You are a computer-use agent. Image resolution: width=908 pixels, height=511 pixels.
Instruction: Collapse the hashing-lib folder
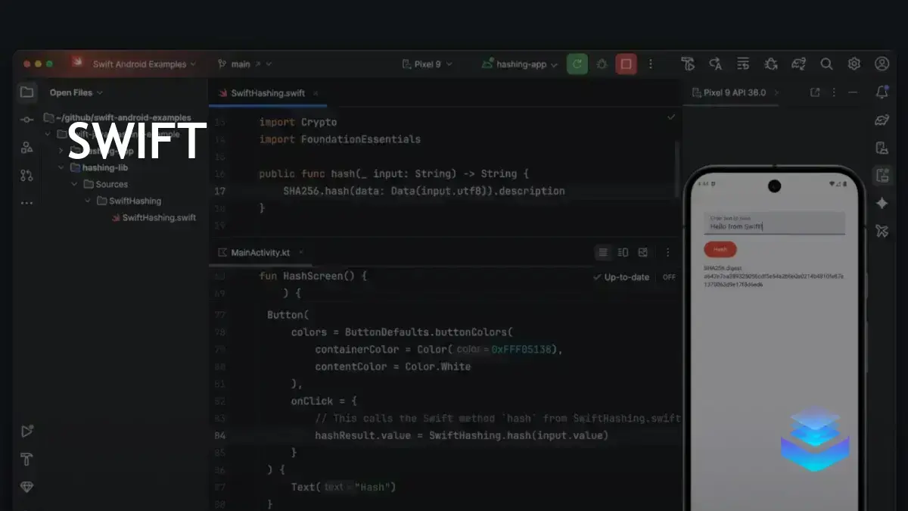coord(61,167)
